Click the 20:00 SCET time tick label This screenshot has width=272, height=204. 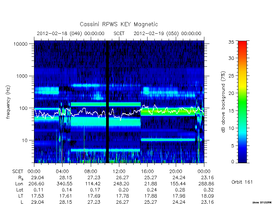pyautogui.click(x=176, y=172)
